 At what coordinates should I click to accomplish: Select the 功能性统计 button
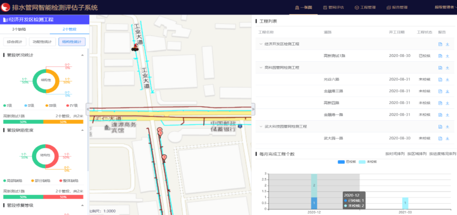coord(42,42)
